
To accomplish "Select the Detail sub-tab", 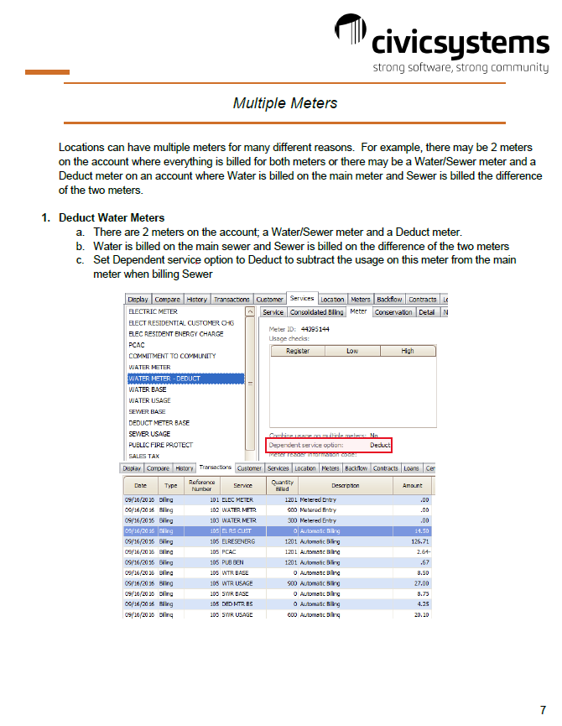I will coord(427,312).
